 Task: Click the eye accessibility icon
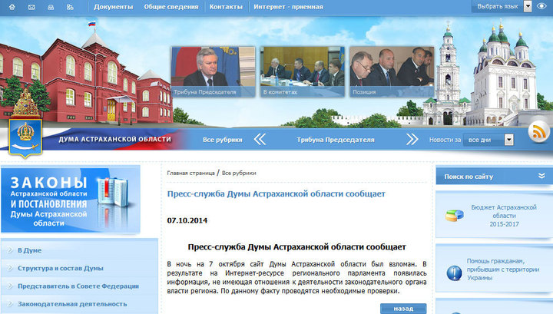pos(541,6)
